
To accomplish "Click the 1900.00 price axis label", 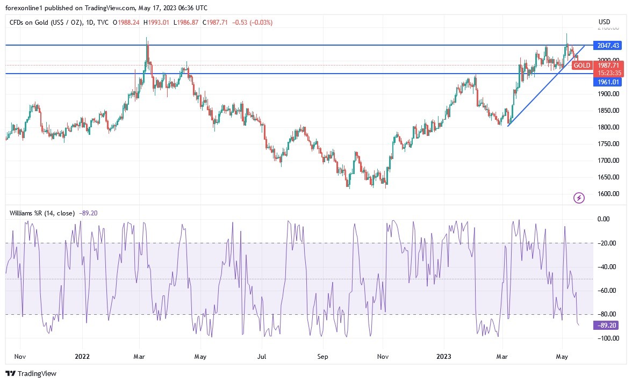I will 608,94.
